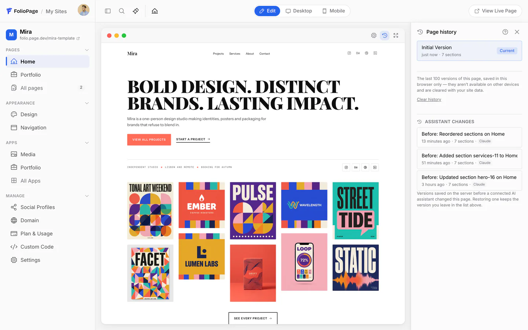Click See Every Project button

point(253,318)
